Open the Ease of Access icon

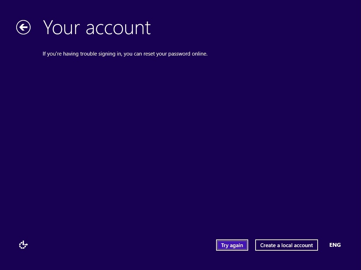click(23, 245)
